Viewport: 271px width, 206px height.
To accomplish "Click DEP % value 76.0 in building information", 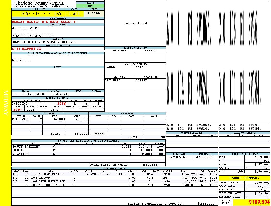I will click(x=54, y=110).
